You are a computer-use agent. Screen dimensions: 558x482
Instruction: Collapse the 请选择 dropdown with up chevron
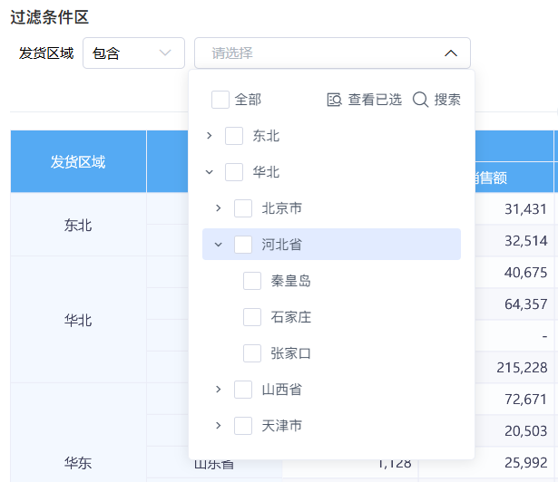451,53
